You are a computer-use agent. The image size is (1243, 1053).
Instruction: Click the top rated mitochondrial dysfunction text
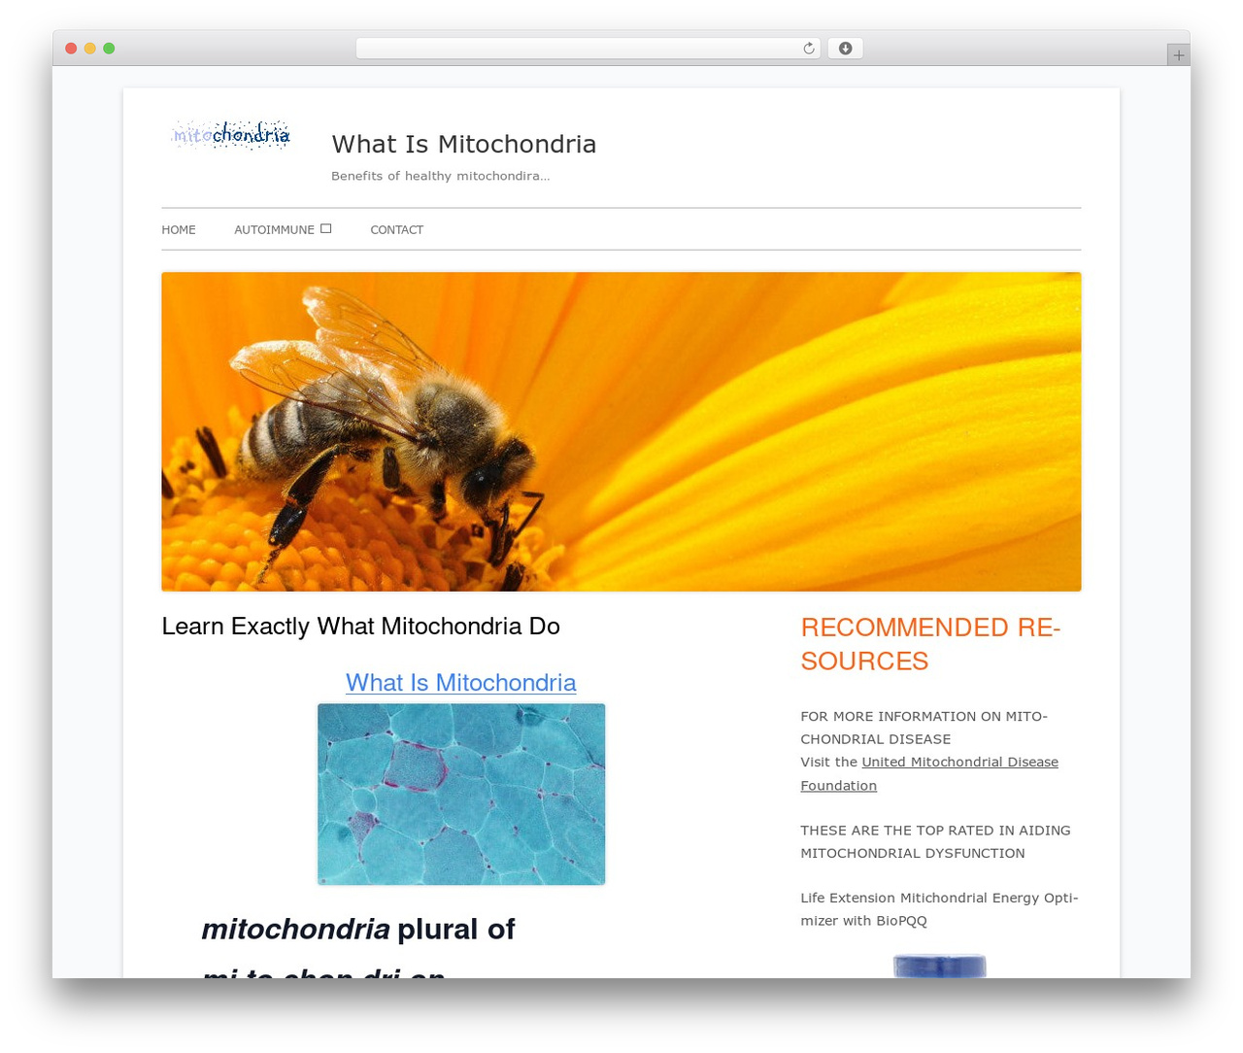click(x=935, y=841)
